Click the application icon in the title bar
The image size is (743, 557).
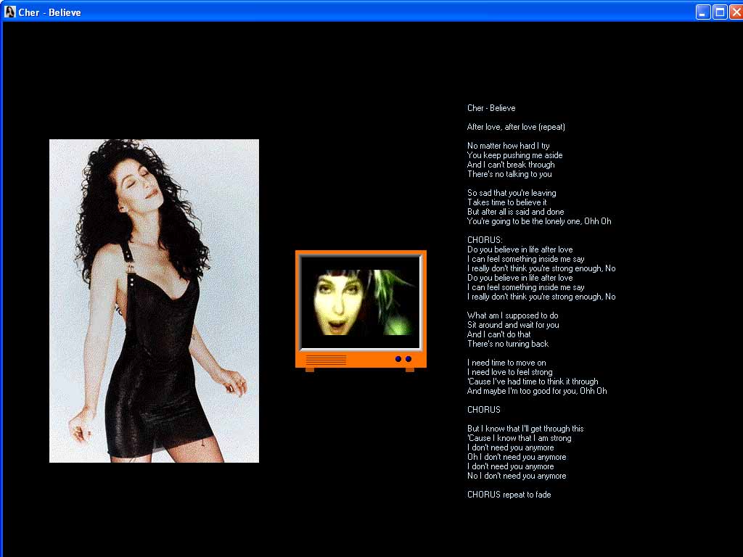pos(10,12)
